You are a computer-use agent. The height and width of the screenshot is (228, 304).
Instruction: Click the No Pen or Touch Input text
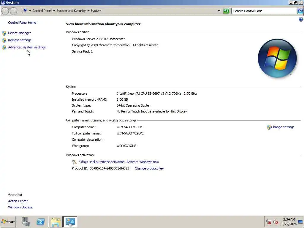(x=152, y=112)
